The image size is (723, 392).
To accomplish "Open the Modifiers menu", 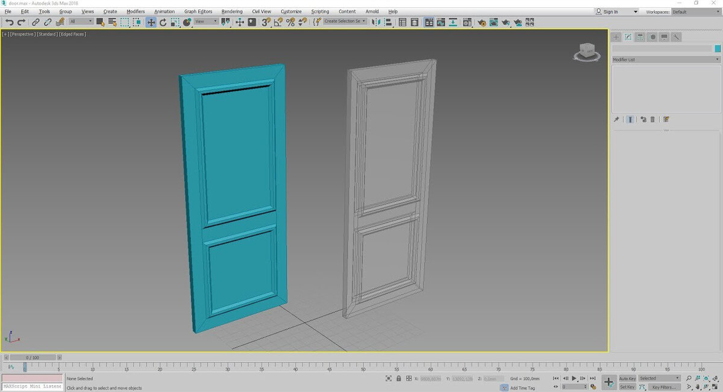I will (136, 11).
